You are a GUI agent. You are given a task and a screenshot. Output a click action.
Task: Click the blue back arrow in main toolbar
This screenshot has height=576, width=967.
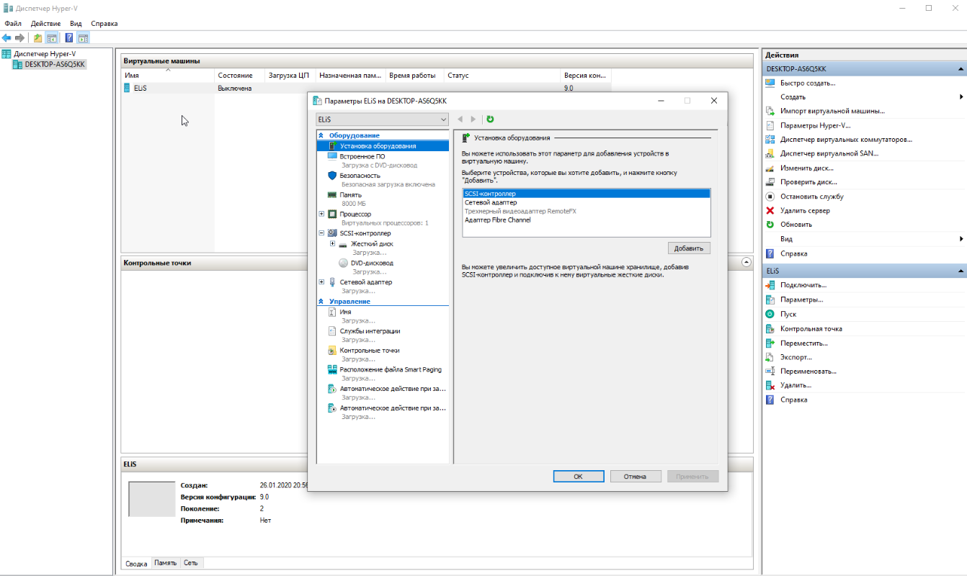click(x=6, y=37)
